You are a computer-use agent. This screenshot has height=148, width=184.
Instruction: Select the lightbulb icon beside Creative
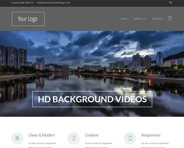pyautogui.click(x=74, y=138)
